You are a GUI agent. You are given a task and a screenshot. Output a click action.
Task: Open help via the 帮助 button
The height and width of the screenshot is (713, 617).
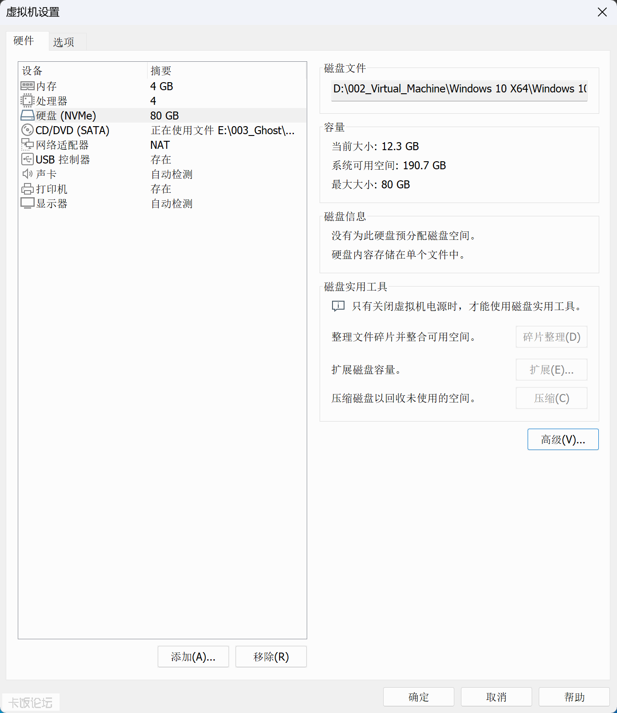[x=574, y=697]
